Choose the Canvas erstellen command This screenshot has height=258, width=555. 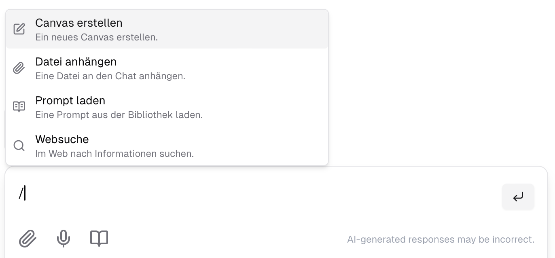click(79, 23)
